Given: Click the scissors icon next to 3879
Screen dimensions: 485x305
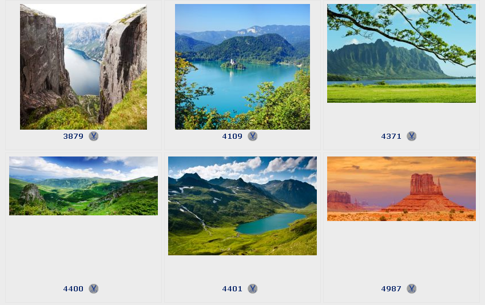Looking at the screenshot, I should (x=93, y=137).
